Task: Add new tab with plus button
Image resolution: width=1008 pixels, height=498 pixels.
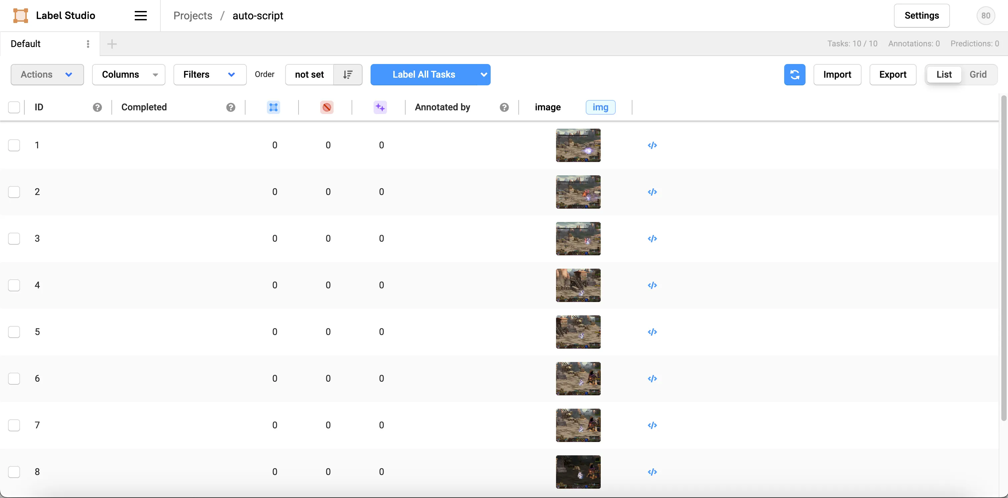Action: tap(112, 44)
